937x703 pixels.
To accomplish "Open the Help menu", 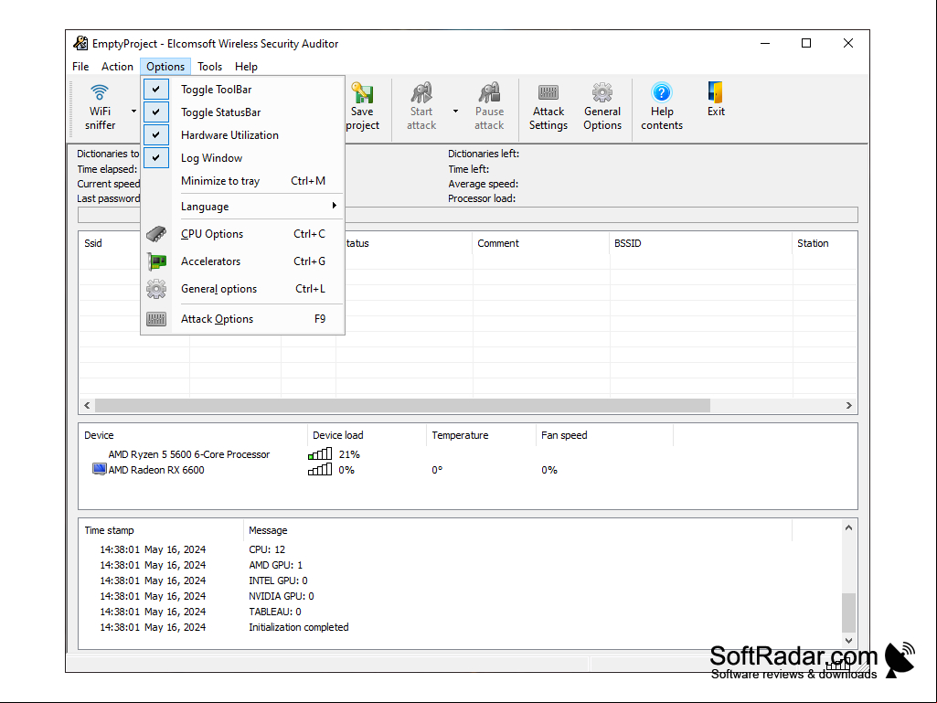I will (x=246, y=67).
